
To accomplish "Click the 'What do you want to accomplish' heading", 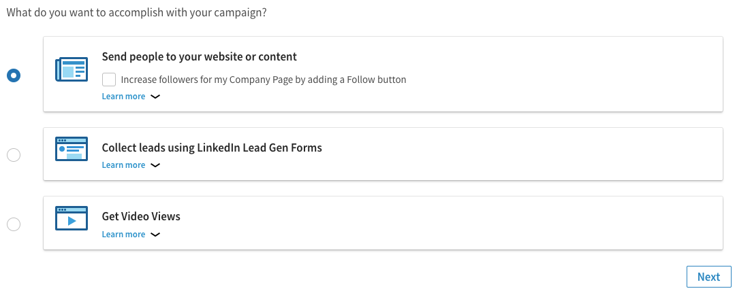I will point(137,12).
